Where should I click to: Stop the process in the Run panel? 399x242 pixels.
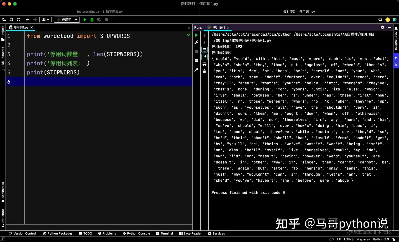pyautogui.click(x=196, y=51)
